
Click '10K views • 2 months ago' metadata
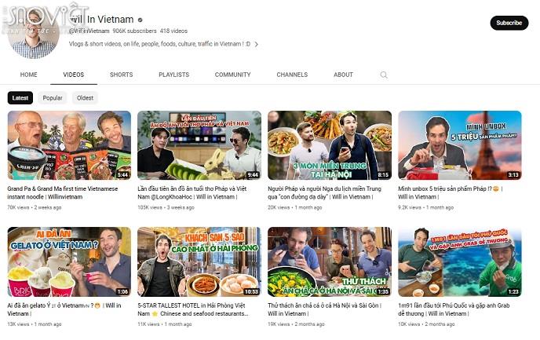tap(426, 324)
